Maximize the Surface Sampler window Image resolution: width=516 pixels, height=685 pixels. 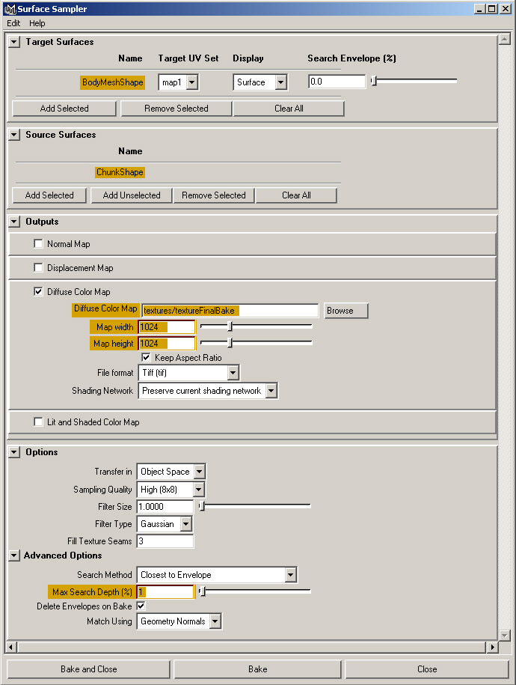[x=491, y=9]
